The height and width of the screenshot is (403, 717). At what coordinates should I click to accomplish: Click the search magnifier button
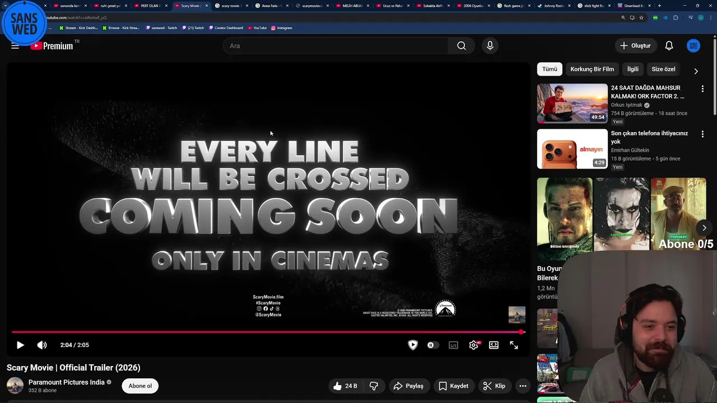(x=461, y=46)
